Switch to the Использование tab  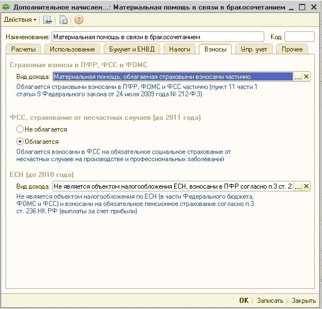pos(72,49)
